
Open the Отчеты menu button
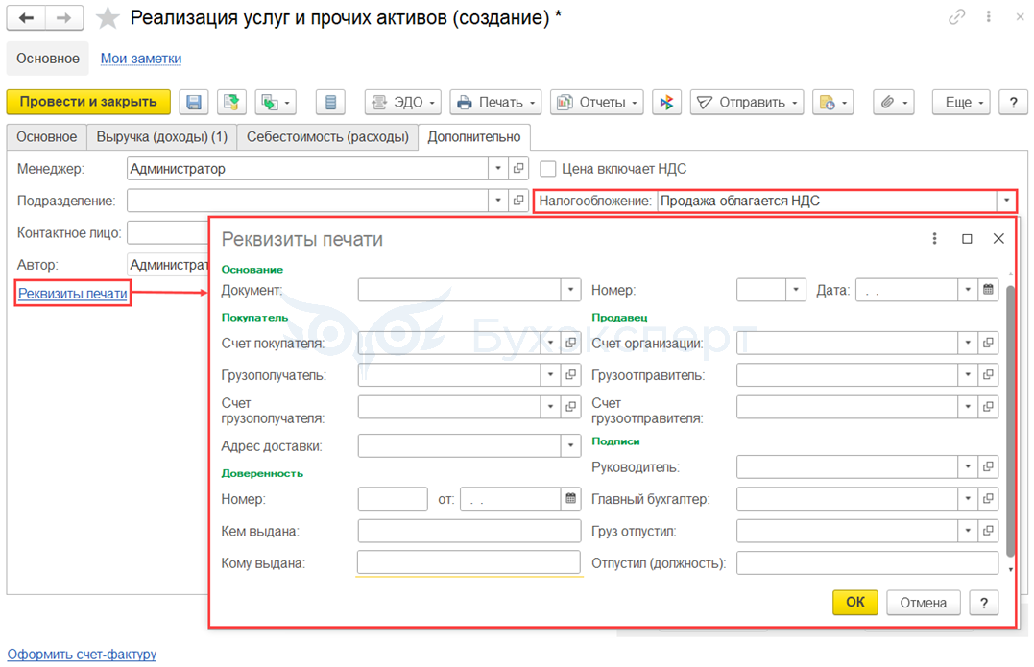(x=597, y=102)
